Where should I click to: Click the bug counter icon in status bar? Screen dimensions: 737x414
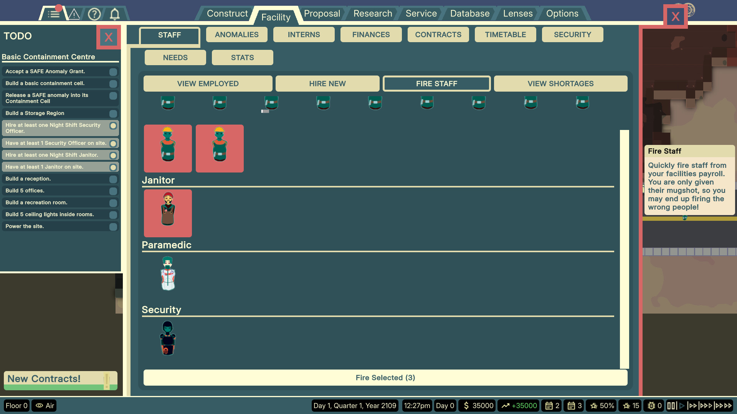coord(653,405)
